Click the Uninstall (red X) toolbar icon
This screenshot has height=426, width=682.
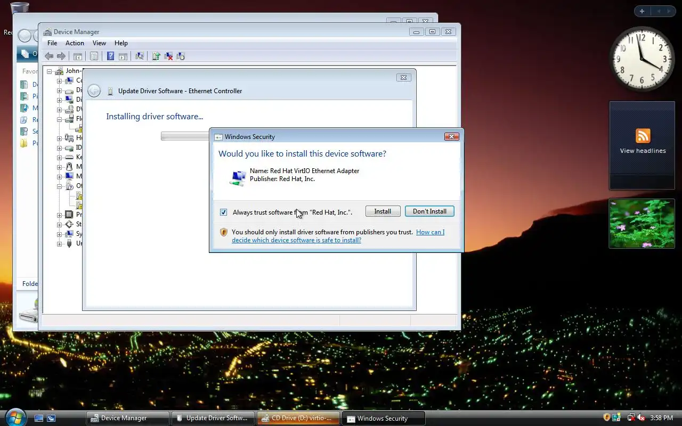click(x=168, y=56)
